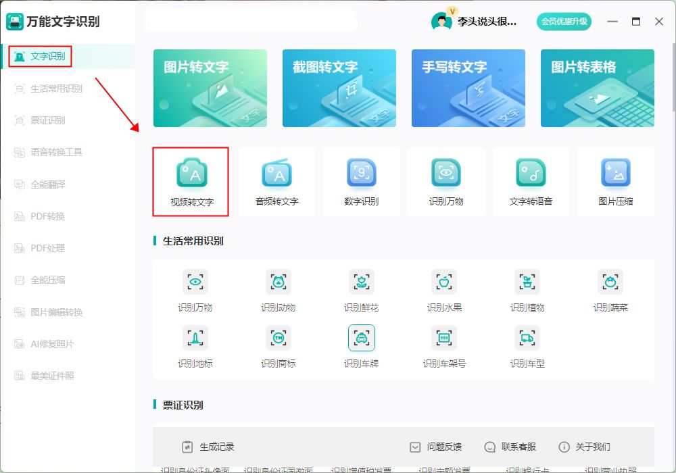Open the 识别植物 recognizer

pyautogui.click(x=527, y=282)
